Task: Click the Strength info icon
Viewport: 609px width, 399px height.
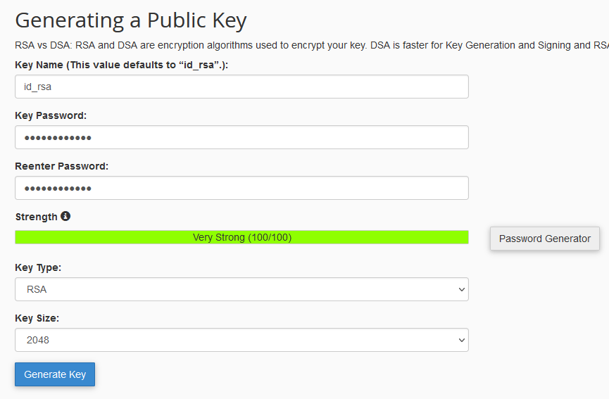Action: (65, 217)
